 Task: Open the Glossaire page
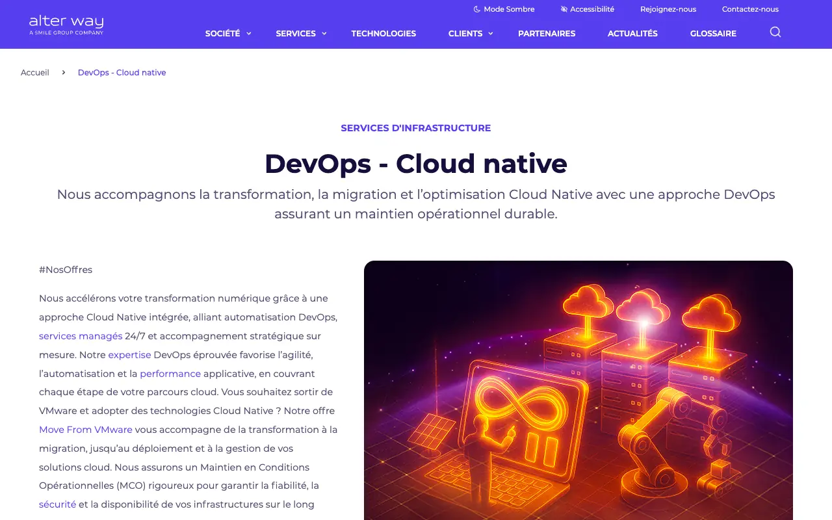(x=713, y=33)
